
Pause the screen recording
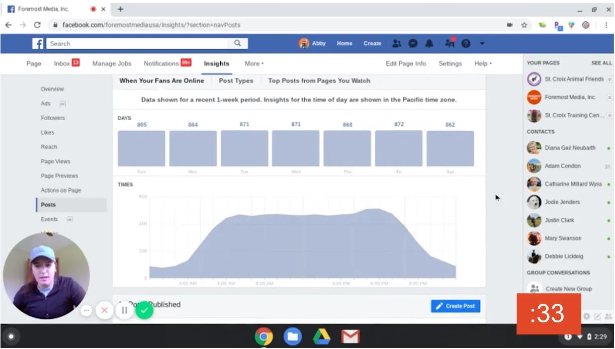[x=124, y=310]
